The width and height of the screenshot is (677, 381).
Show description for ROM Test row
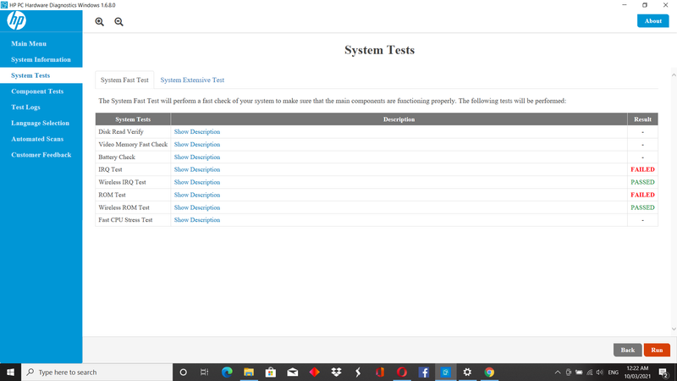(x=197, y=195)
